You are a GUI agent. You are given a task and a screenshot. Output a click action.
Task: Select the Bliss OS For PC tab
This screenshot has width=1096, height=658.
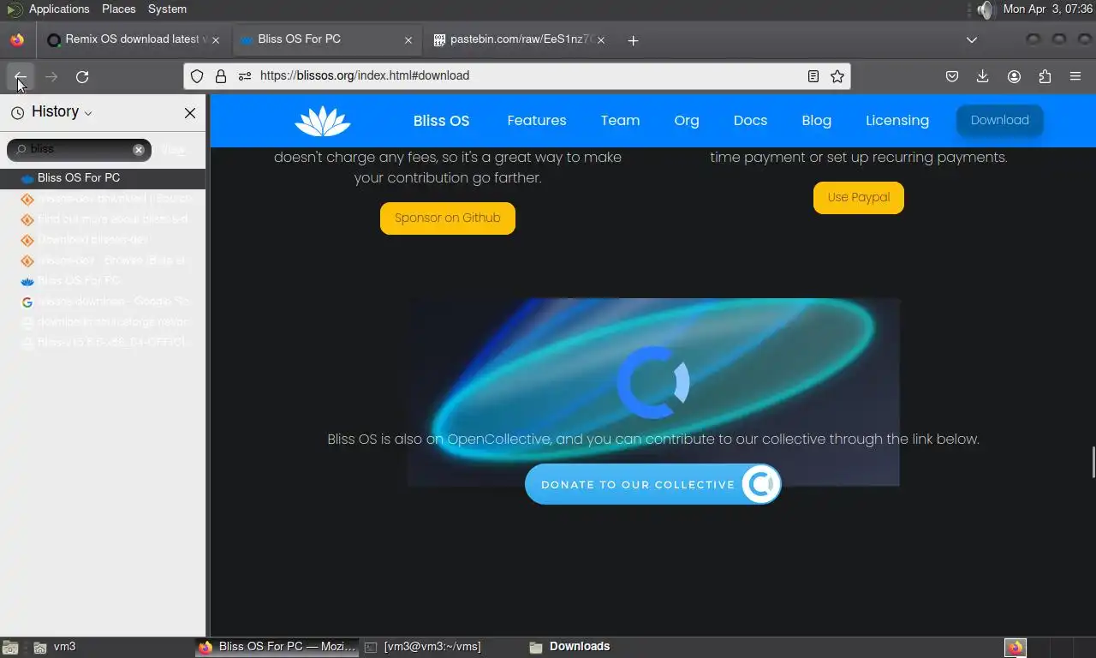(325, 39)
